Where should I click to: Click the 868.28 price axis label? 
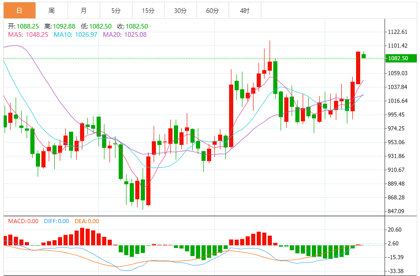click(396, 197)
